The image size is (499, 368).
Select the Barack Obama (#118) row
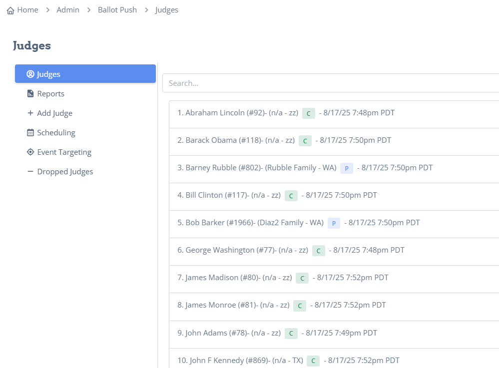pyautogui.click(x=334, y=142)
